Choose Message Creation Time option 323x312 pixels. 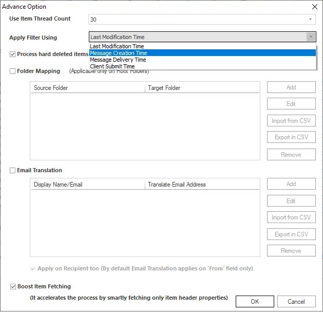[202, 53]
